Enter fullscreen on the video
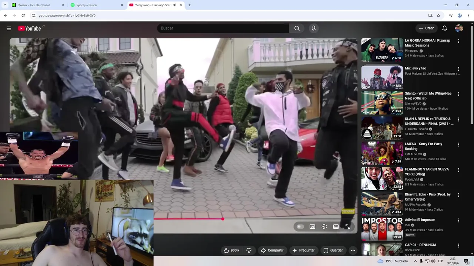474x266 pixels. click(x=348, y=226)
